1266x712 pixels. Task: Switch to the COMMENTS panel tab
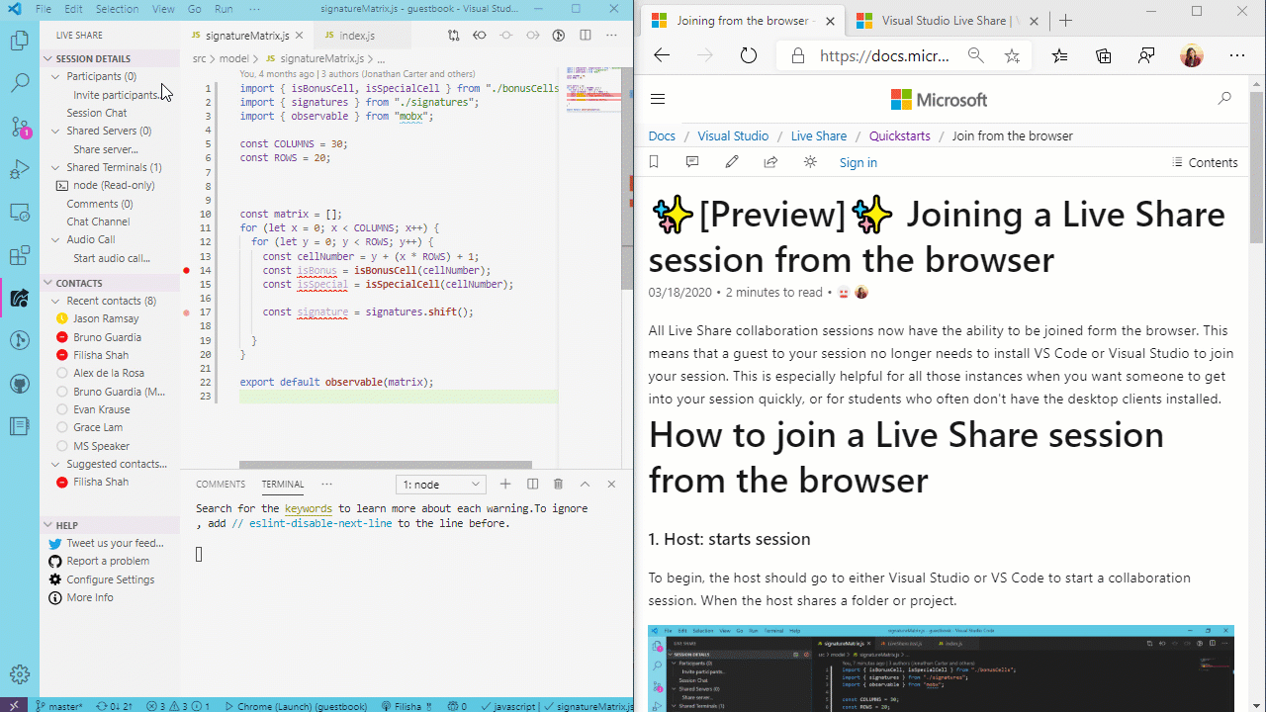coord(220,484)
